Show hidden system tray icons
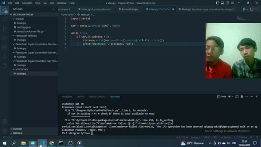This screenshot has height=147, width=261. [x=210, y=143]
